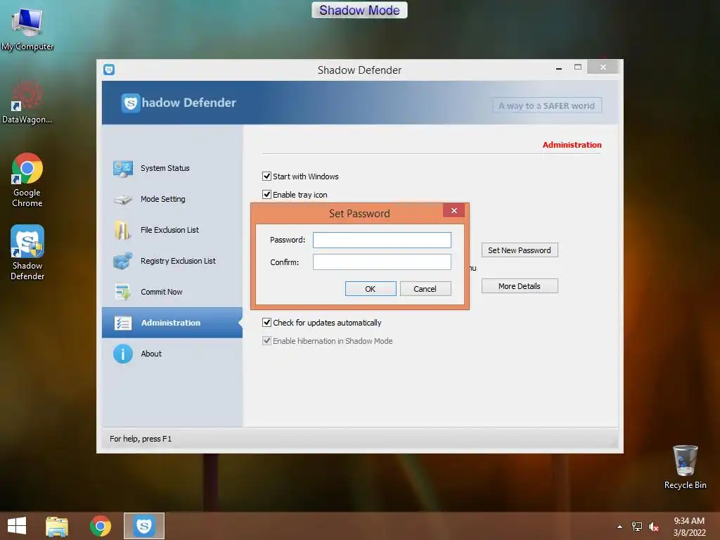Maximize the Shadow Defender window
Viewport: 720px width, 540px height.
pyautogui.click(x=578, y=67)
